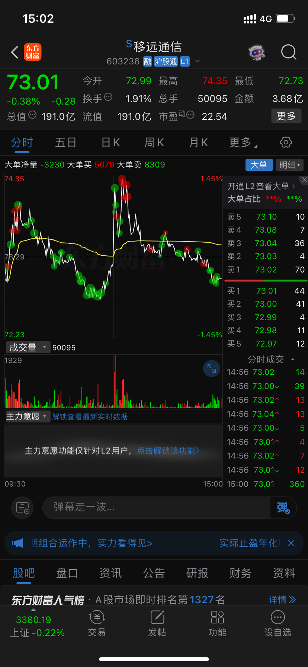Open chart settings gear icon
Image resolution: width=308 pixels, height=667 pixels.
tap(286, 142)
